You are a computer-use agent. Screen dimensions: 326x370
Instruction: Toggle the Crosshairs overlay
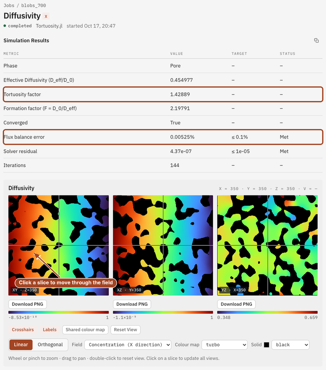tap(23, 330)
